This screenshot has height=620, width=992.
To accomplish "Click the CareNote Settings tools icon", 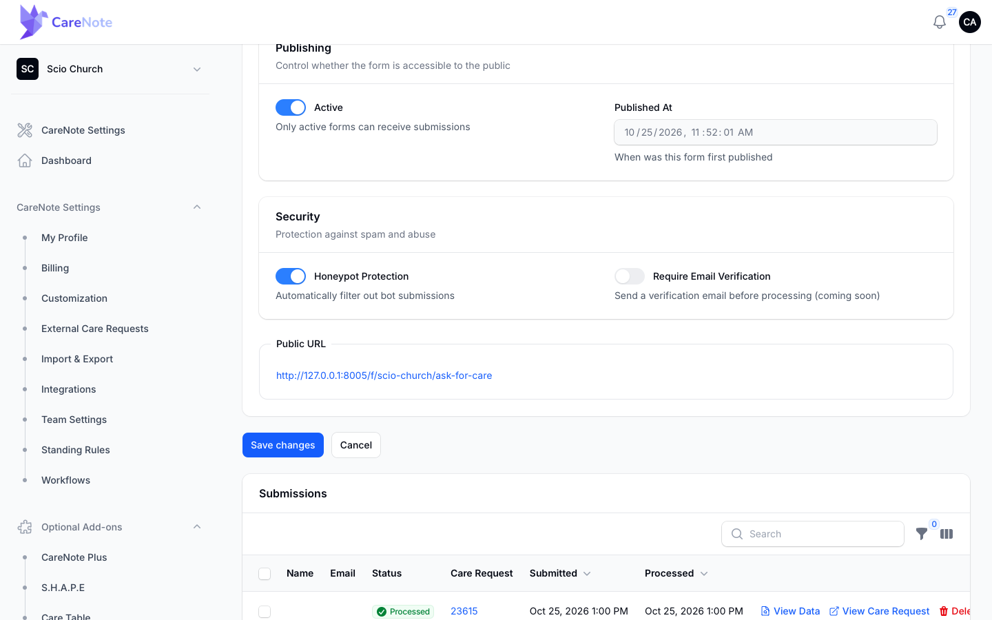I will click(25, 130).
